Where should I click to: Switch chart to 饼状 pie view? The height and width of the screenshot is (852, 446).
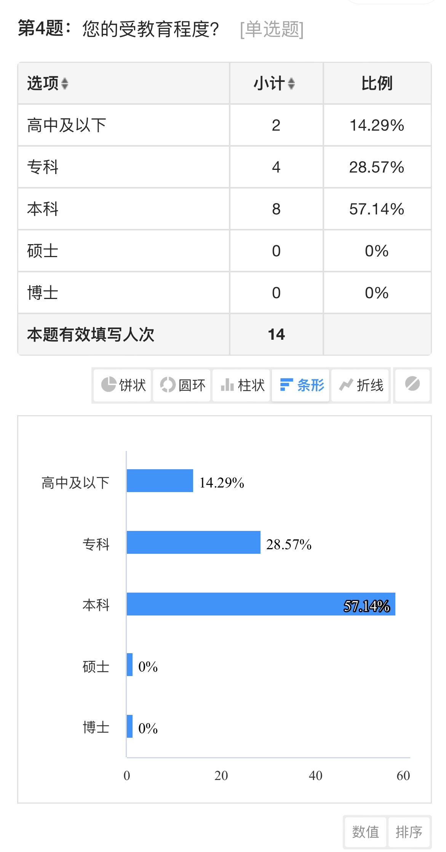click(122, 385)
